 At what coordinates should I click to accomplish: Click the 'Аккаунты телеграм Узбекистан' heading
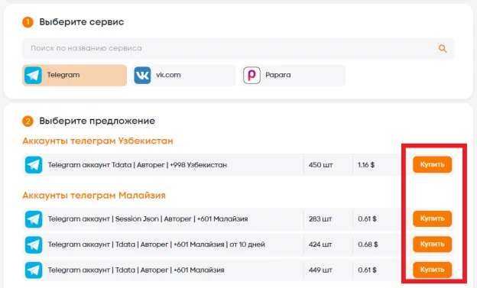pos(98,141)
